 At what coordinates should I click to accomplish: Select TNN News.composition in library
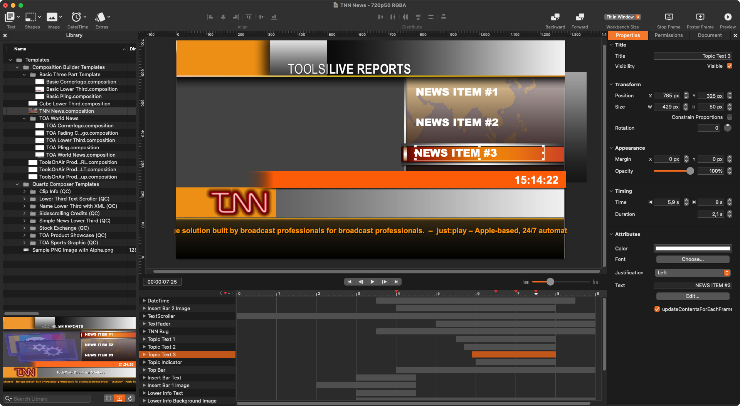pyautogui.click(x=66, y=111)
